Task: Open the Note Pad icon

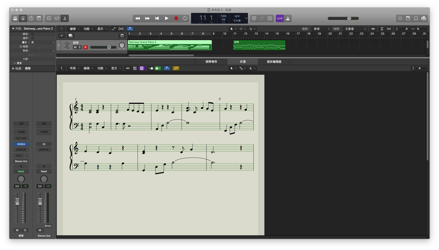Action: pos(408,18)
